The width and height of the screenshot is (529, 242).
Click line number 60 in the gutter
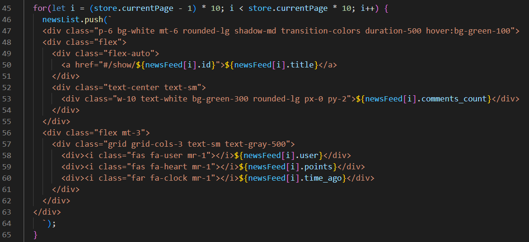[7, 178]
